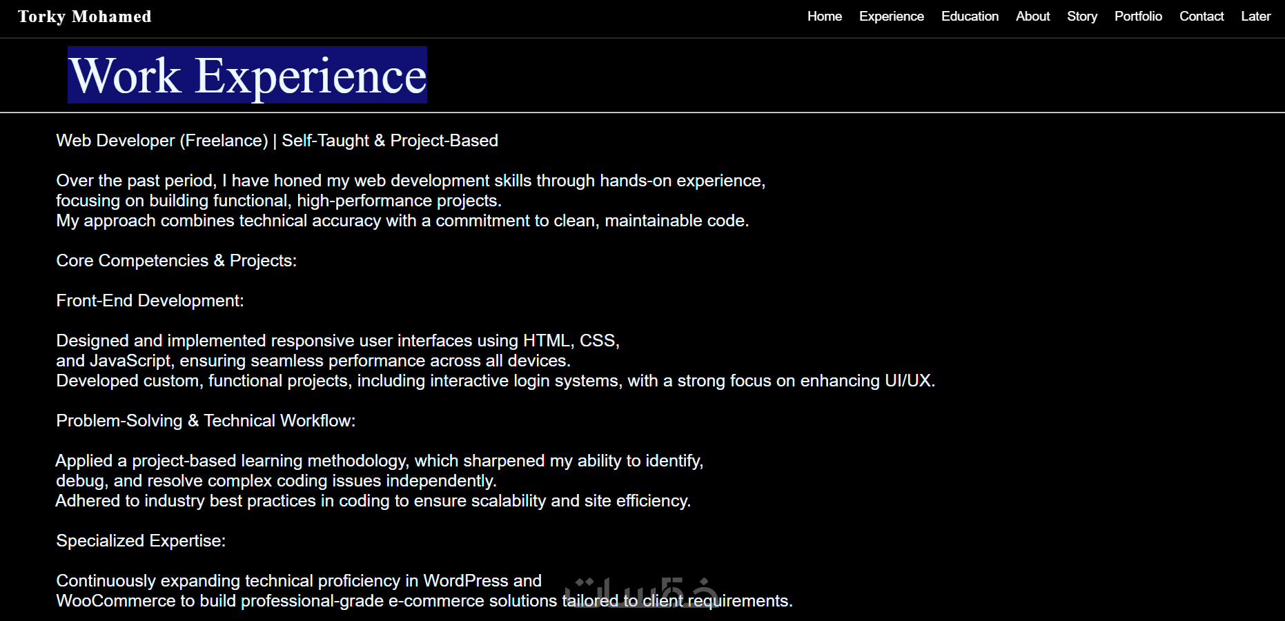This screenshot has height=621, width=1285.
Task: Visit the Portfolio navigation link
Action: coord(1138,16)
